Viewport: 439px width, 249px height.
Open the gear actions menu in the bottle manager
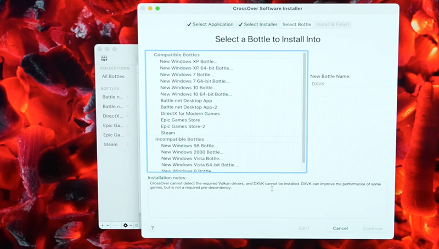[x=127, y=225]
